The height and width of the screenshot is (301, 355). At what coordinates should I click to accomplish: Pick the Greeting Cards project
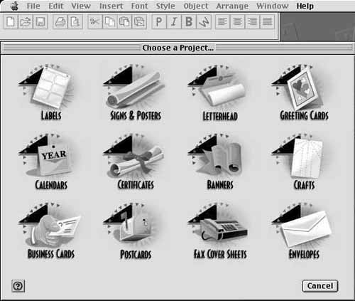click(x=303, y=91)
